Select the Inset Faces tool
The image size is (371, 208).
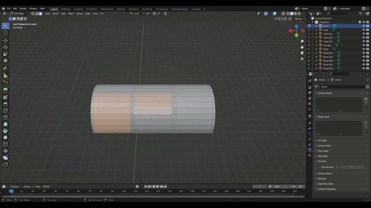pos(5,97)
